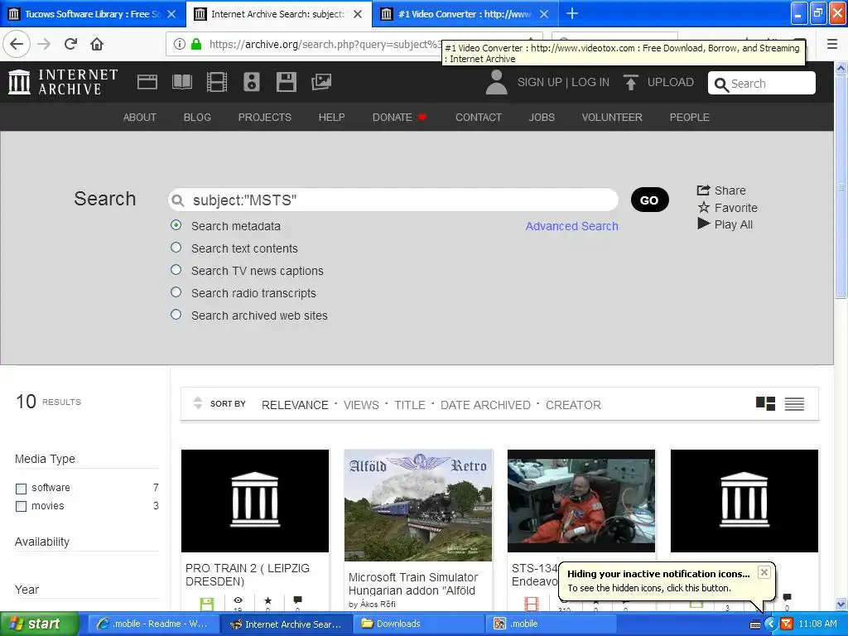Screen dimensions: 848x636
Task: Go back with browser back arrow
Action: [17, 44]
